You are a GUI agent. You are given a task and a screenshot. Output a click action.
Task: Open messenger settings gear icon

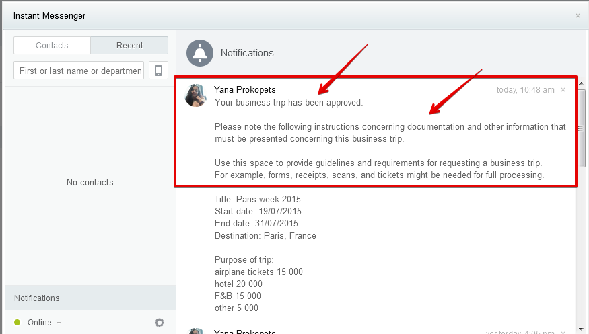pyautogui.click(x=160, y=323)
